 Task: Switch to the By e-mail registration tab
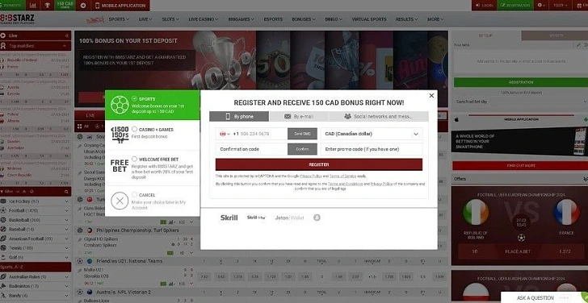pyautogui.click(x=299, y=116)
